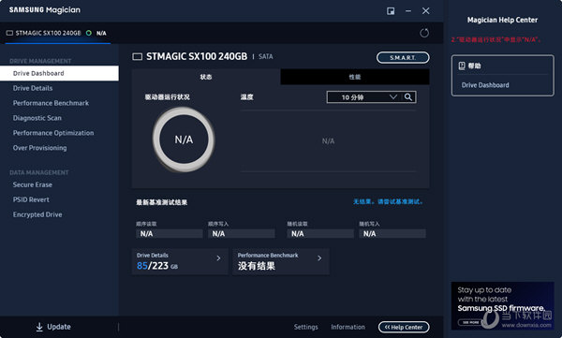The image size is (562, 338).
Task: Close the Samsung Magician window
Action: click(x=426, y=11)
